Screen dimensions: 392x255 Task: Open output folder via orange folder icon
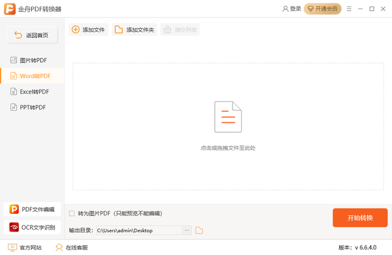pos(199,230)
